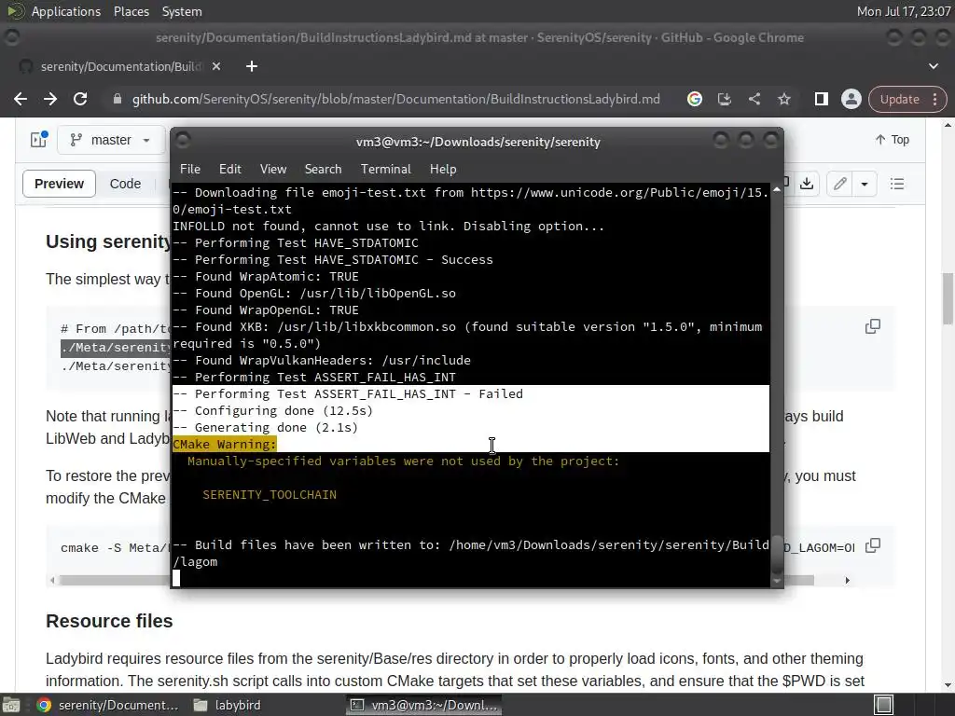Install page via address bar download icon
955x716 pixels.
[x=724, y=99]
